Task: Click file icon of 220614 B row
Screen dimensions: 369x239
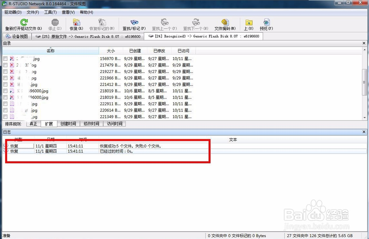Action: point(12,110)
